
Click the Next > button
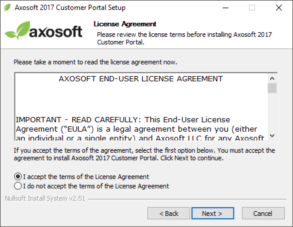point(213,213)
